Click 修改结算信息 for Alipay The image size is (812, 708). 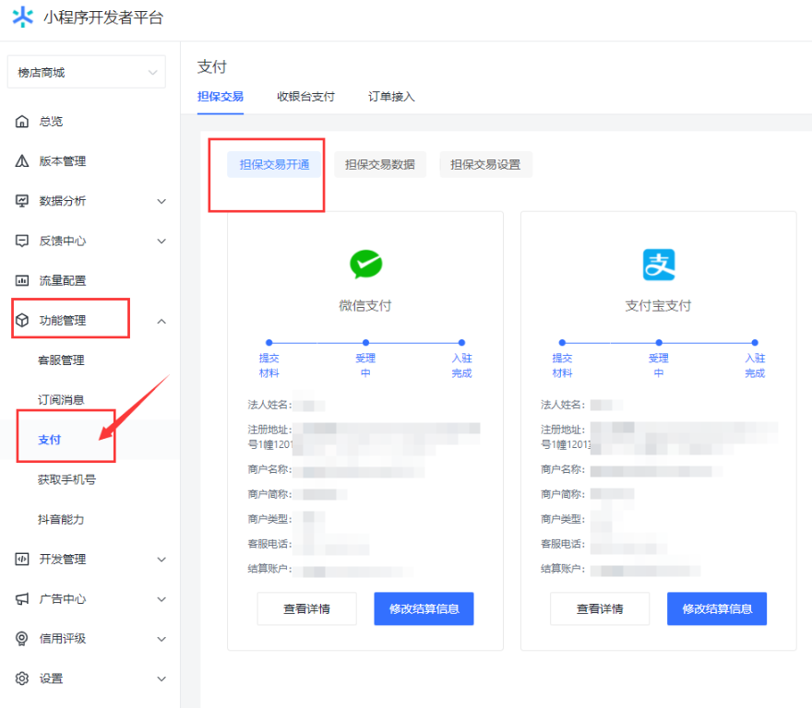(x=717, y=608)
